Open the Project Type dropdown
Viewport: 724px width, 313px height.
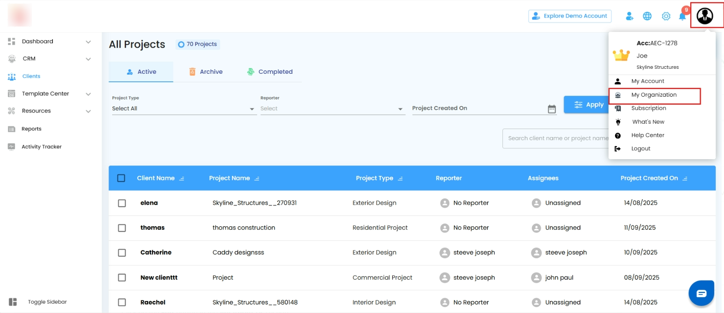pos(183,109)
